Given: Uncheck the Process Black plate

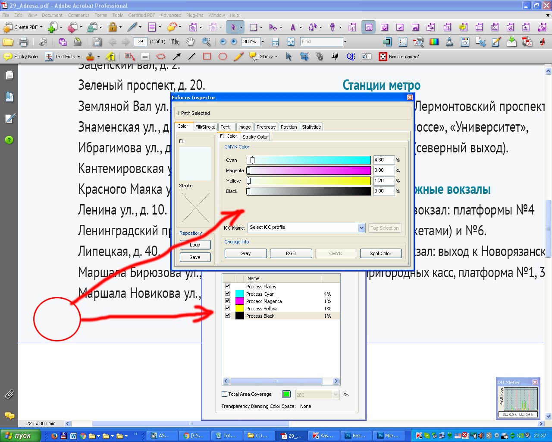Looking at the screenshot, I should click(x=227, y=316).
